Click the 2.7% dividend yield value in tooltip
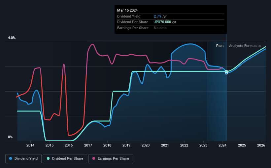This screenshot has width=271, height=168. 157,16
